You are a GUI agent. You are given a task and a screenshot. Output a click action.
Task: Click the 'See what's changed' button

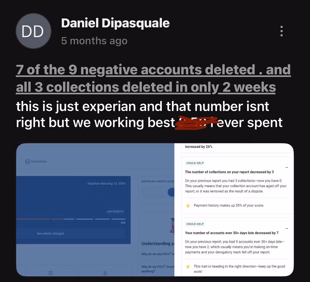pos(50,233)
